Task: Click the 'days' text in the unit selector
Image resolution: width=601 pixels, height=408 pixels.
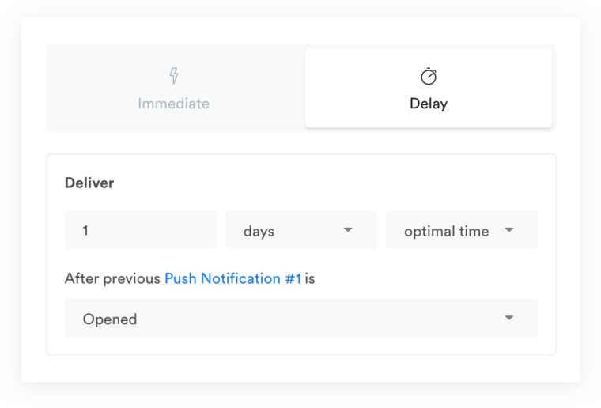Action: (x=259, y=232)
